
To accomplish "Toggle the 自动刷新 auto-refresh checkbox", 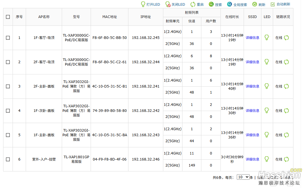I will (273, 4).
